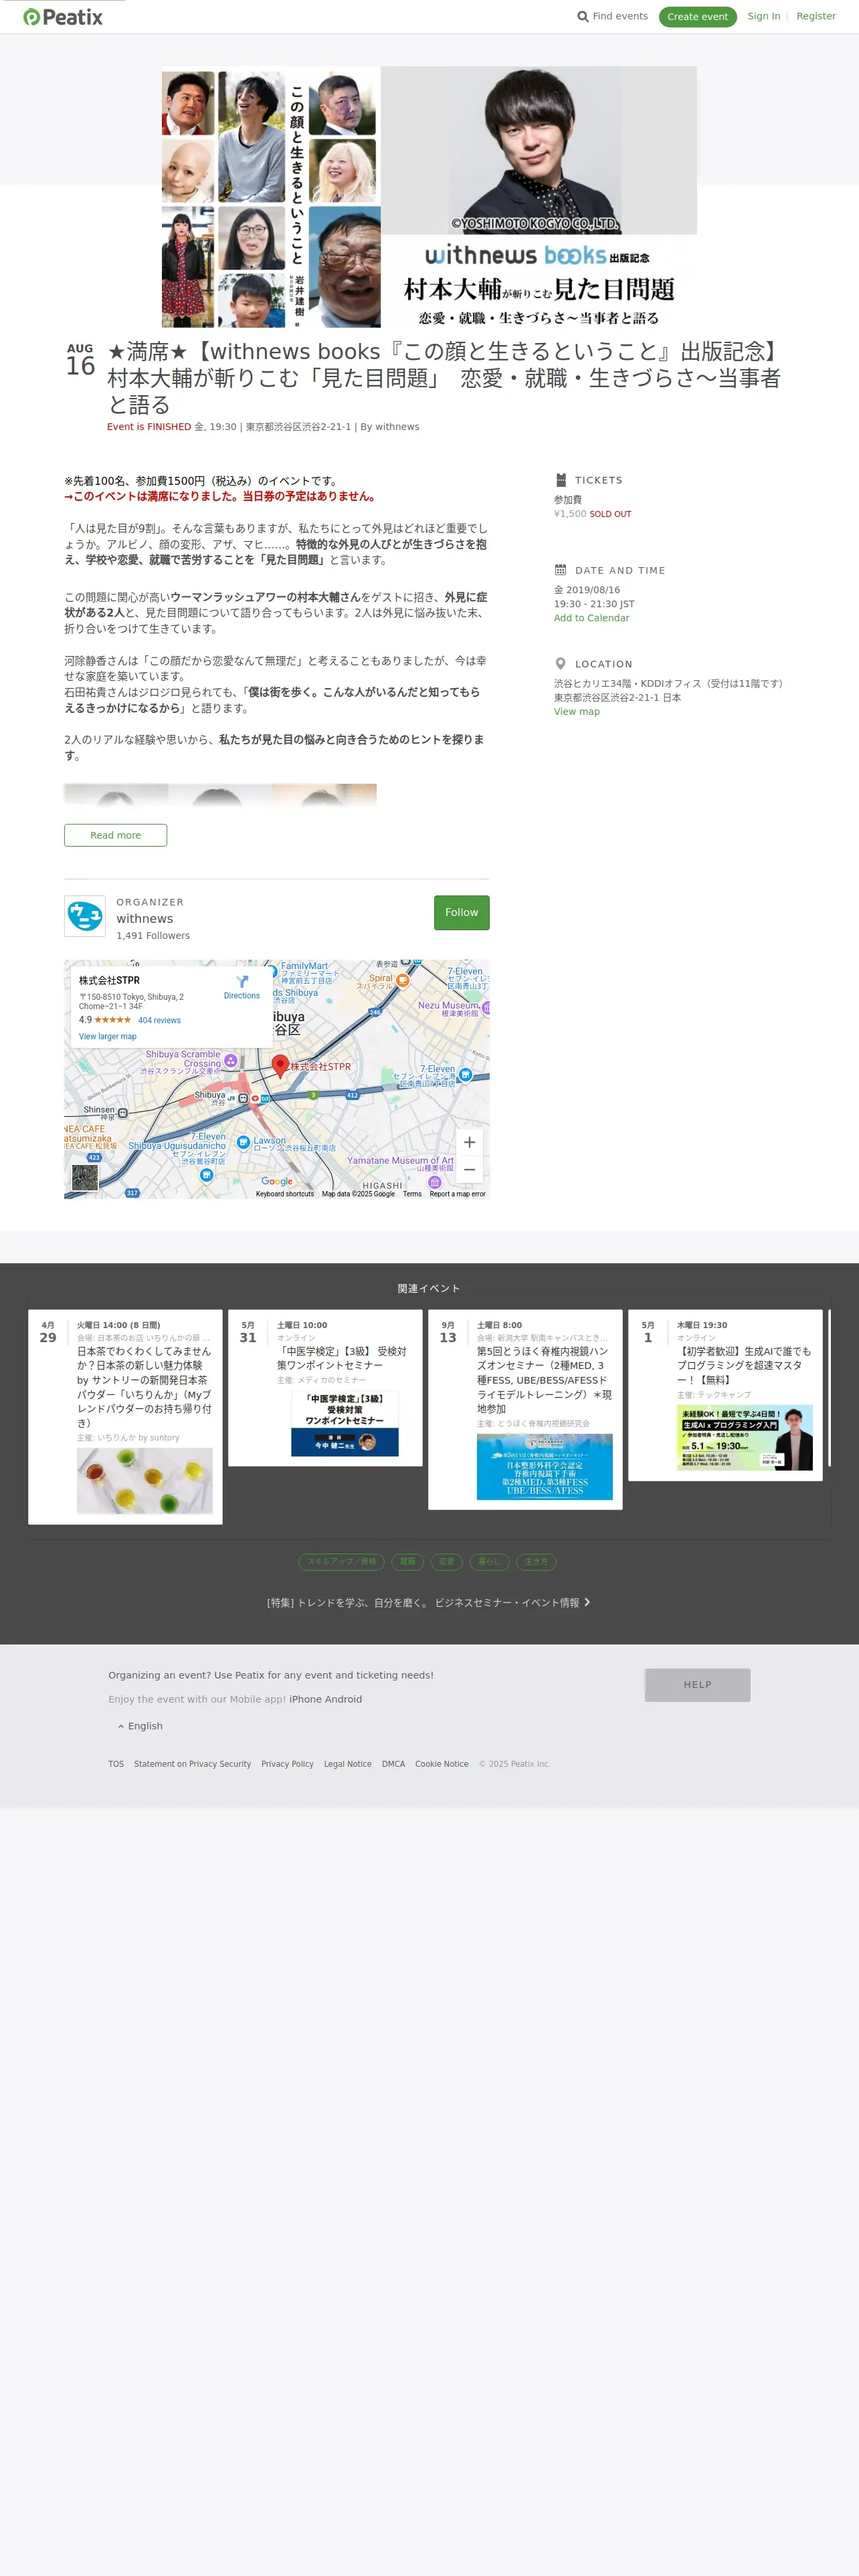
Task: Click the green tea cups thumbnail
Action: point(145,1481)
